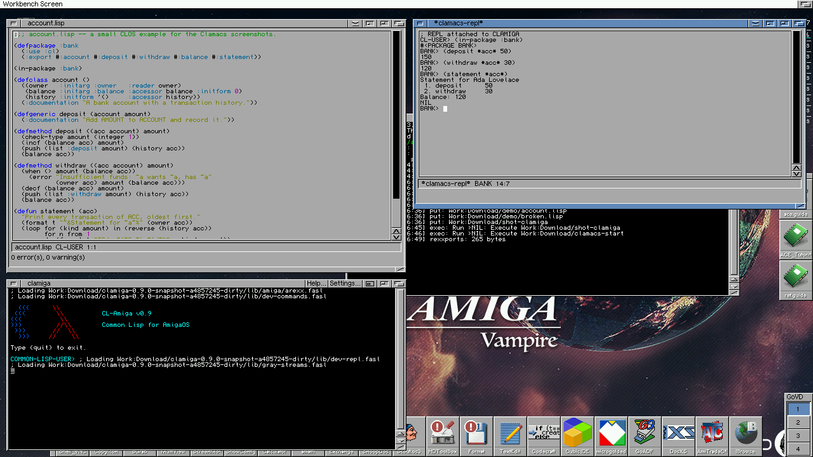Open the Format disk tool icon
The width and height of the screenshot is (813, 457).
click(476, 437)
